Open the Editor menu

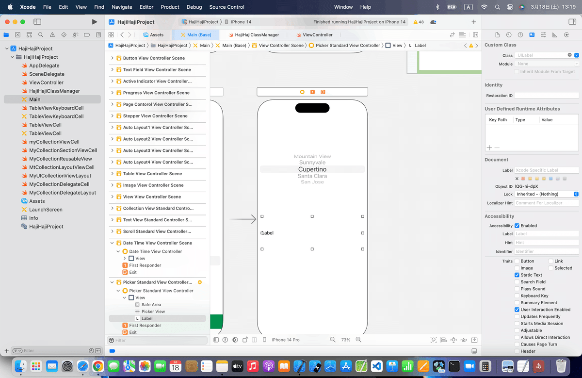146,7
